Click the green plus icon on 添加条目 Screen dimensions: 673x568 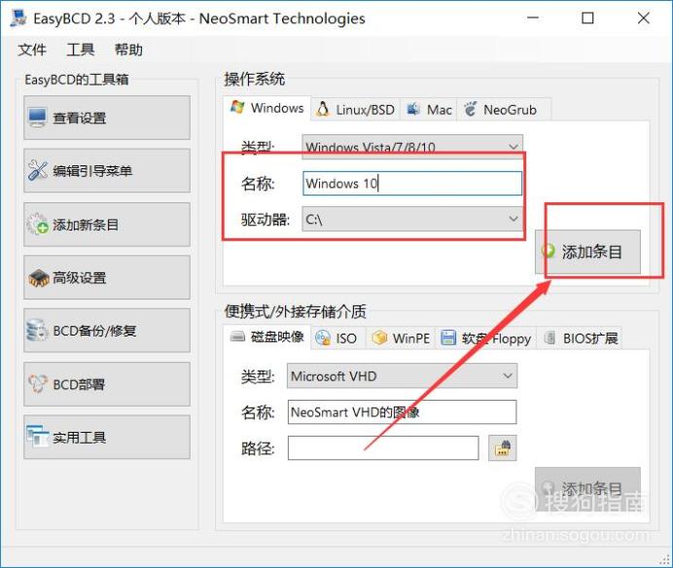(x=548, y=250)
